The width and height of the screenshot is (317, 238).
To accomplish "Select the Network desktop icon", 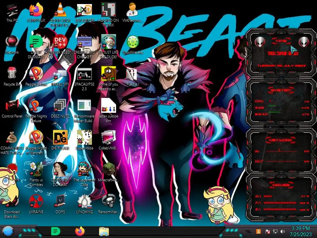I will [12, 45].
